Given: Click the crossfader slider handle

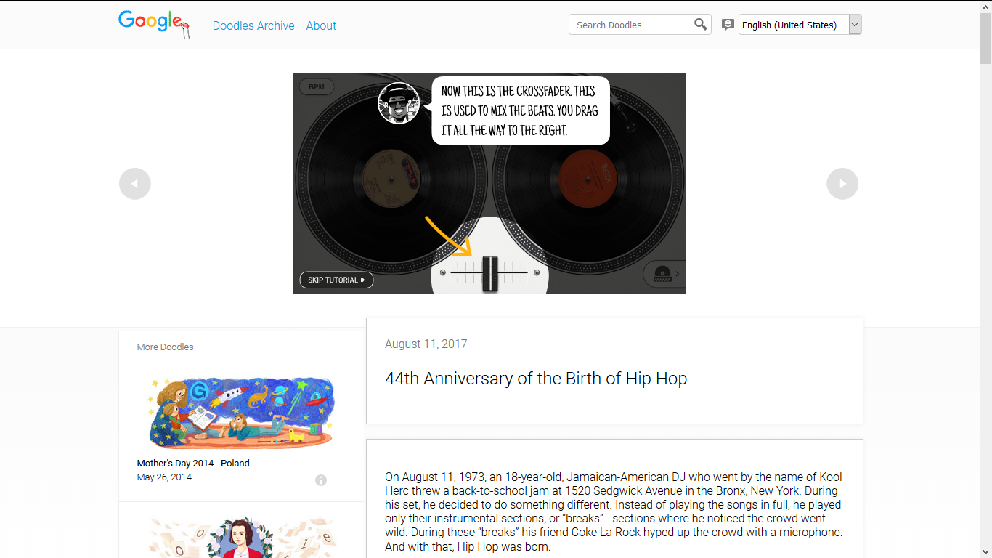Looking at the screenshot, I should pyautogui.click(x=490, y=273).
